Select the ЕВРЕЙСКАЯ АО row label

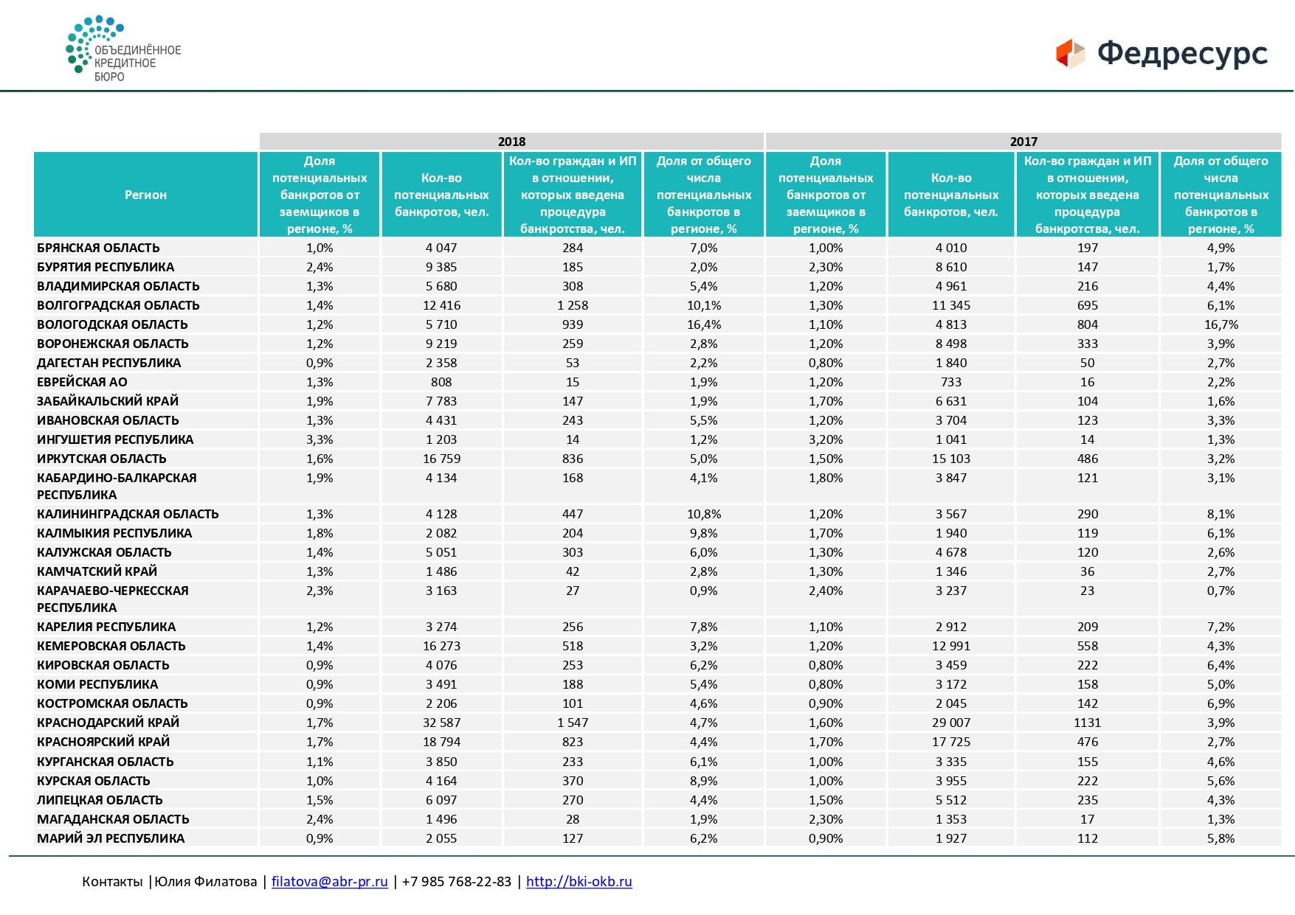tap(82, 382)
